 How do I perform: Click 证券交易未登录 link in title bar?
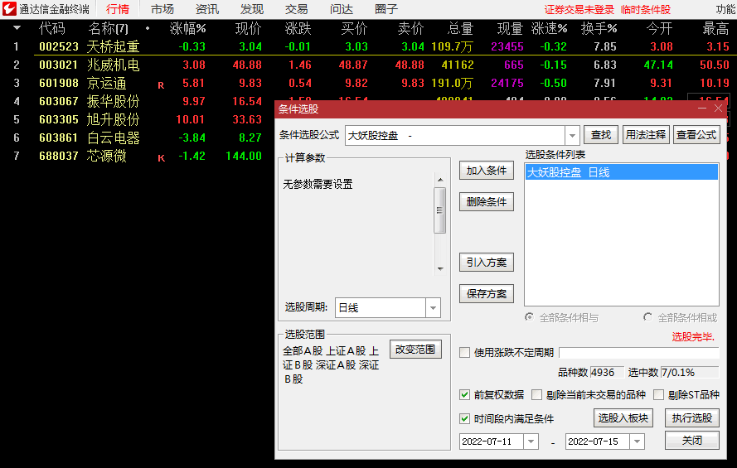pos(579,9)
